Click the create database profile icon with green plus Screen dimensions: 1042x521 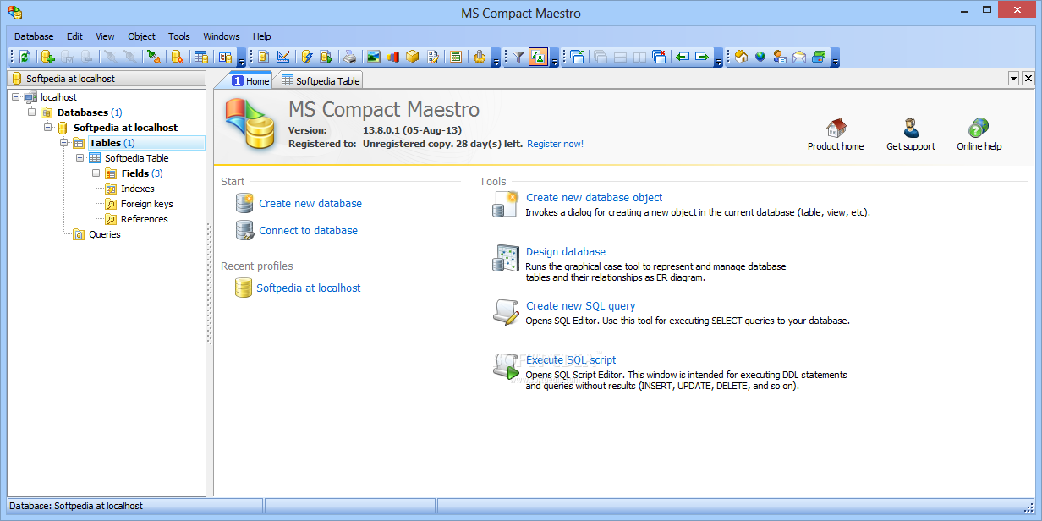pos(48,57)
